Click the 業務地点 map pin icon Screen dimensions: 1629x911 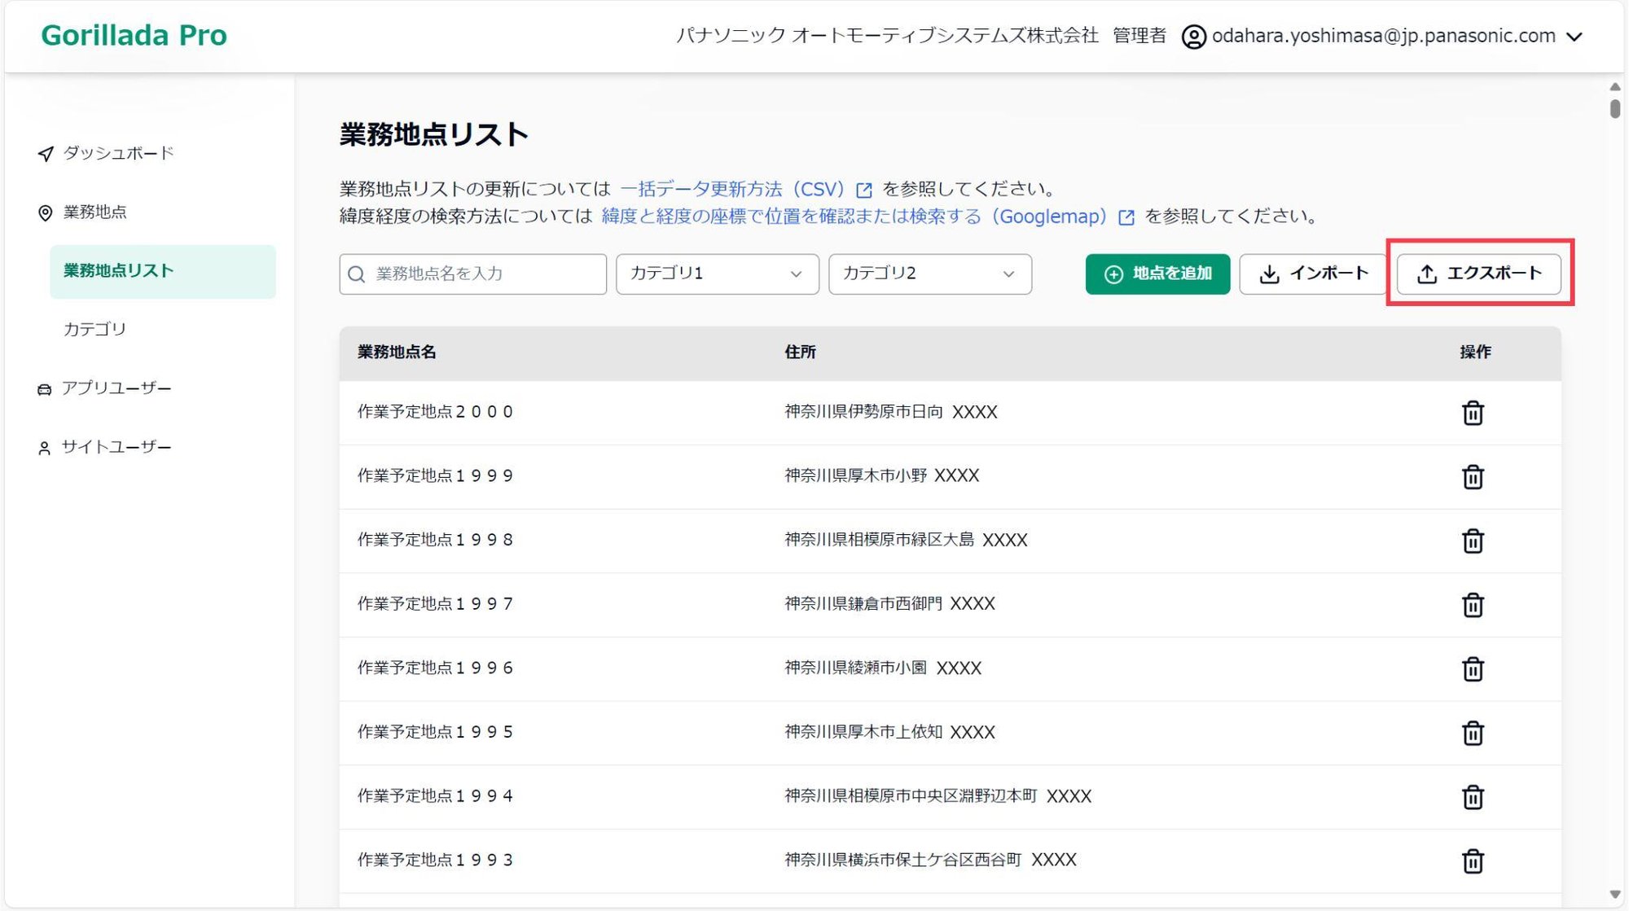point(46,213)
